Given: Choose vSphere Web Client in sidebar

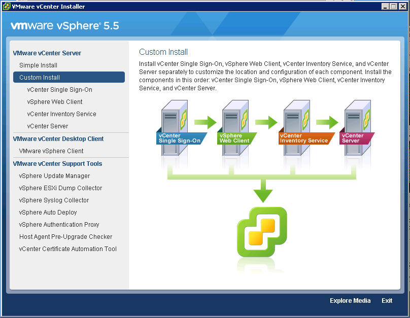Looking at the screenshot, I should tap(55, 102).
